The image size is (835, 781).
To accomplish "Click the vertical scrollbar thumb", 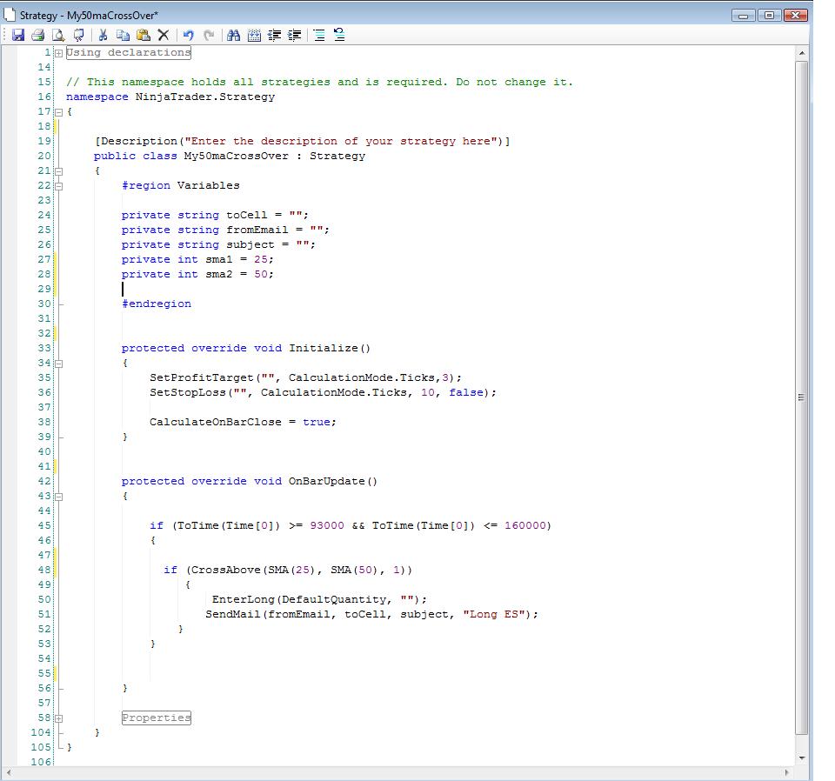I will point(801,397).
